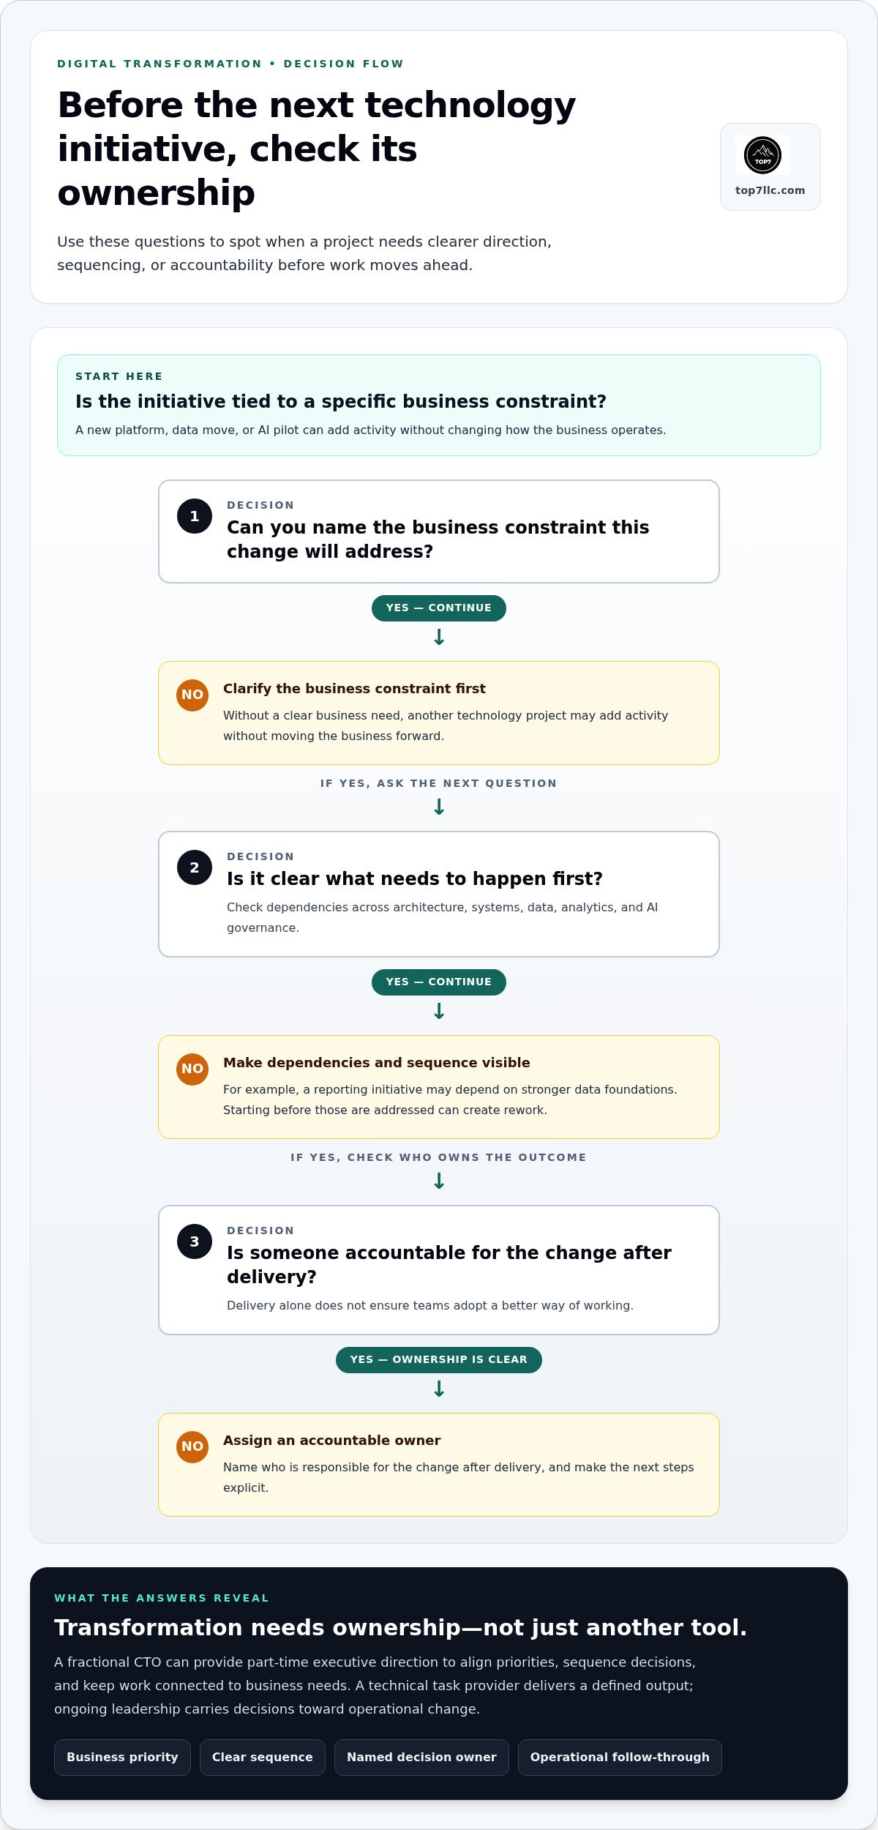Select the step 2 number badge

click(195, 867)
